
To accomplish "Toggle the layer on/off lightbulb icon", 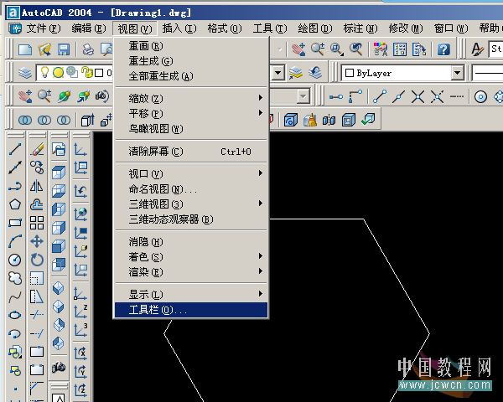I will (x=44, y=73).
